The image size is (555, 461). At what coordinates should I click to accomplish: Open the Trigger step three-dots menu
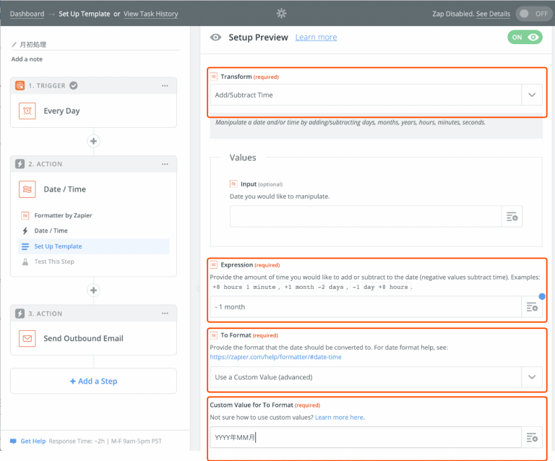165,86
